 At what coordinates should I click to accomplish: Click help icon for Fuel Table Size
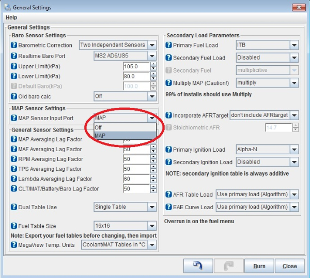[x=14, y=226]
